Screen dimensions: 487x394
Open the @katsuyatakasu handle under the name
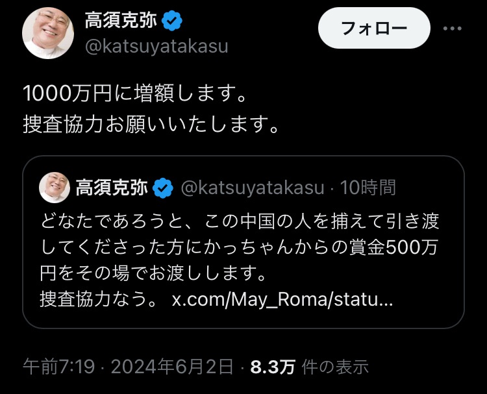(156, 47)
